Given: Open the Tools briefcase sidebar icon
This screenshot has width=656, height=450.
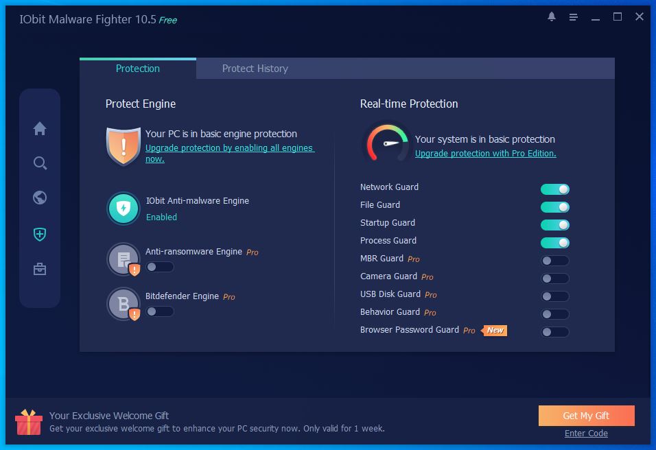Looking at the screenshot, I should (40, 269).
